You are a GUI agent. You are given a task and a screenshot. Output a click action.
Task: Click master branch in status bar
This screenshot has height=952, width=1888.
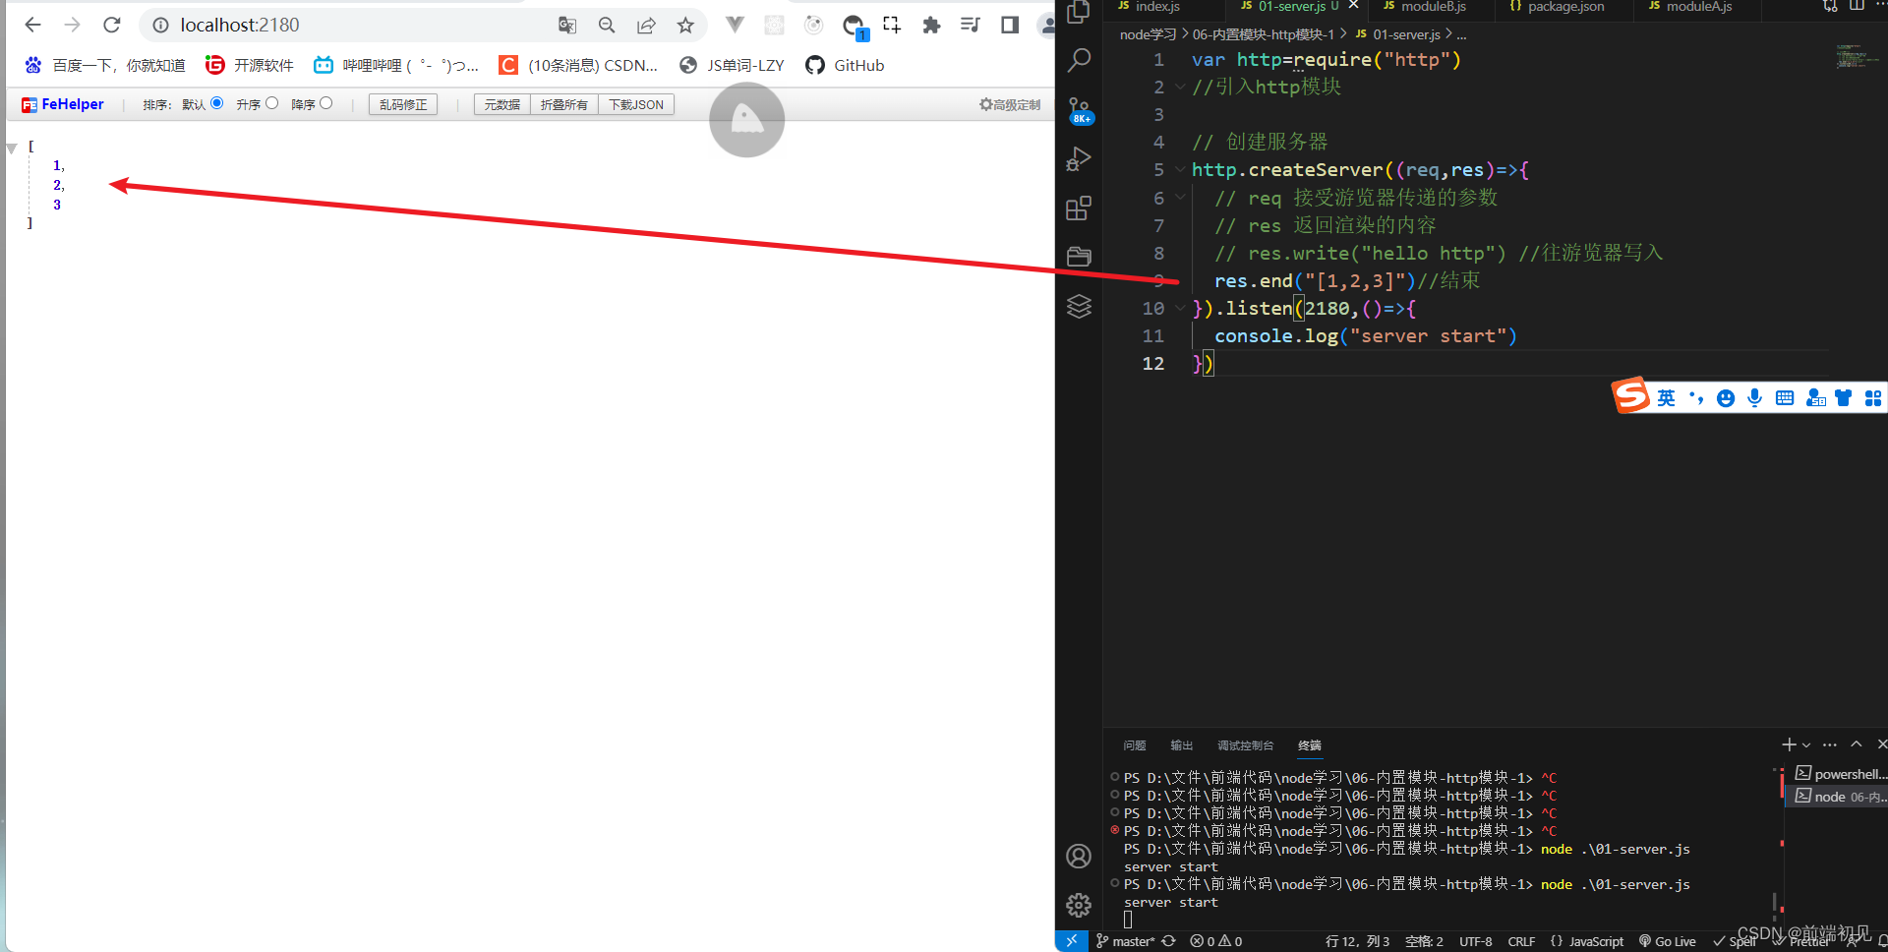coord(1125,941)
